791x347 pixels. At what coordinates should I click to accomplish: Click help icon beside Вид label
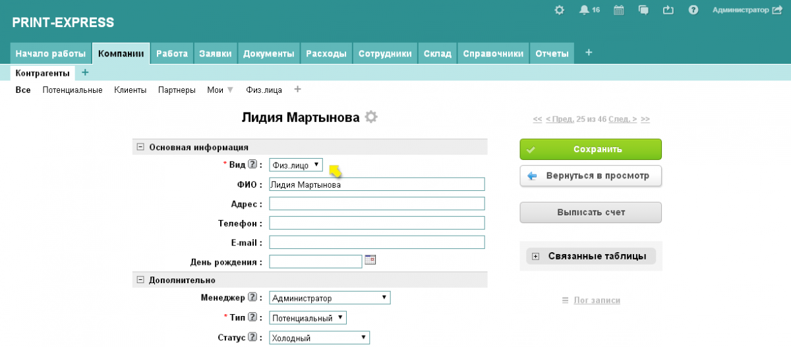(x=252, y=165)
